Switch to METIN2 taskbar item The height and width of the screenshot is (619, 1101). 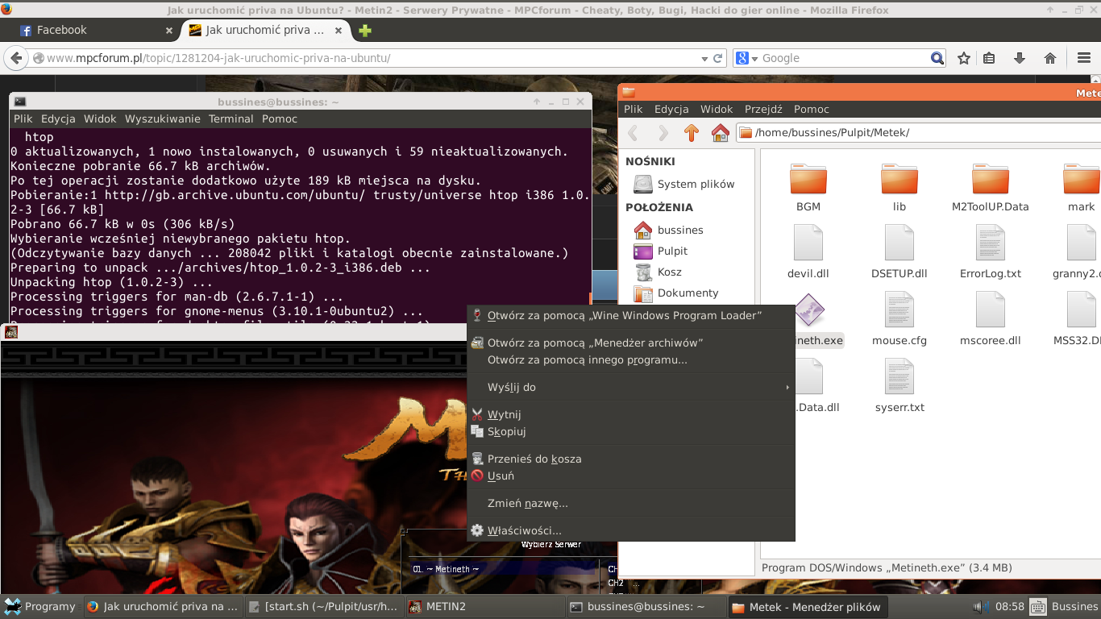(x=484, y=606)
